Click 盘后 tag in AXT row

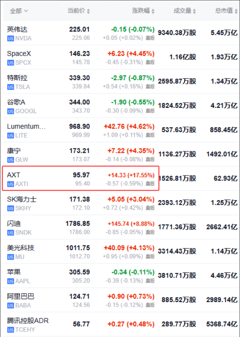(x=150, y=184)
